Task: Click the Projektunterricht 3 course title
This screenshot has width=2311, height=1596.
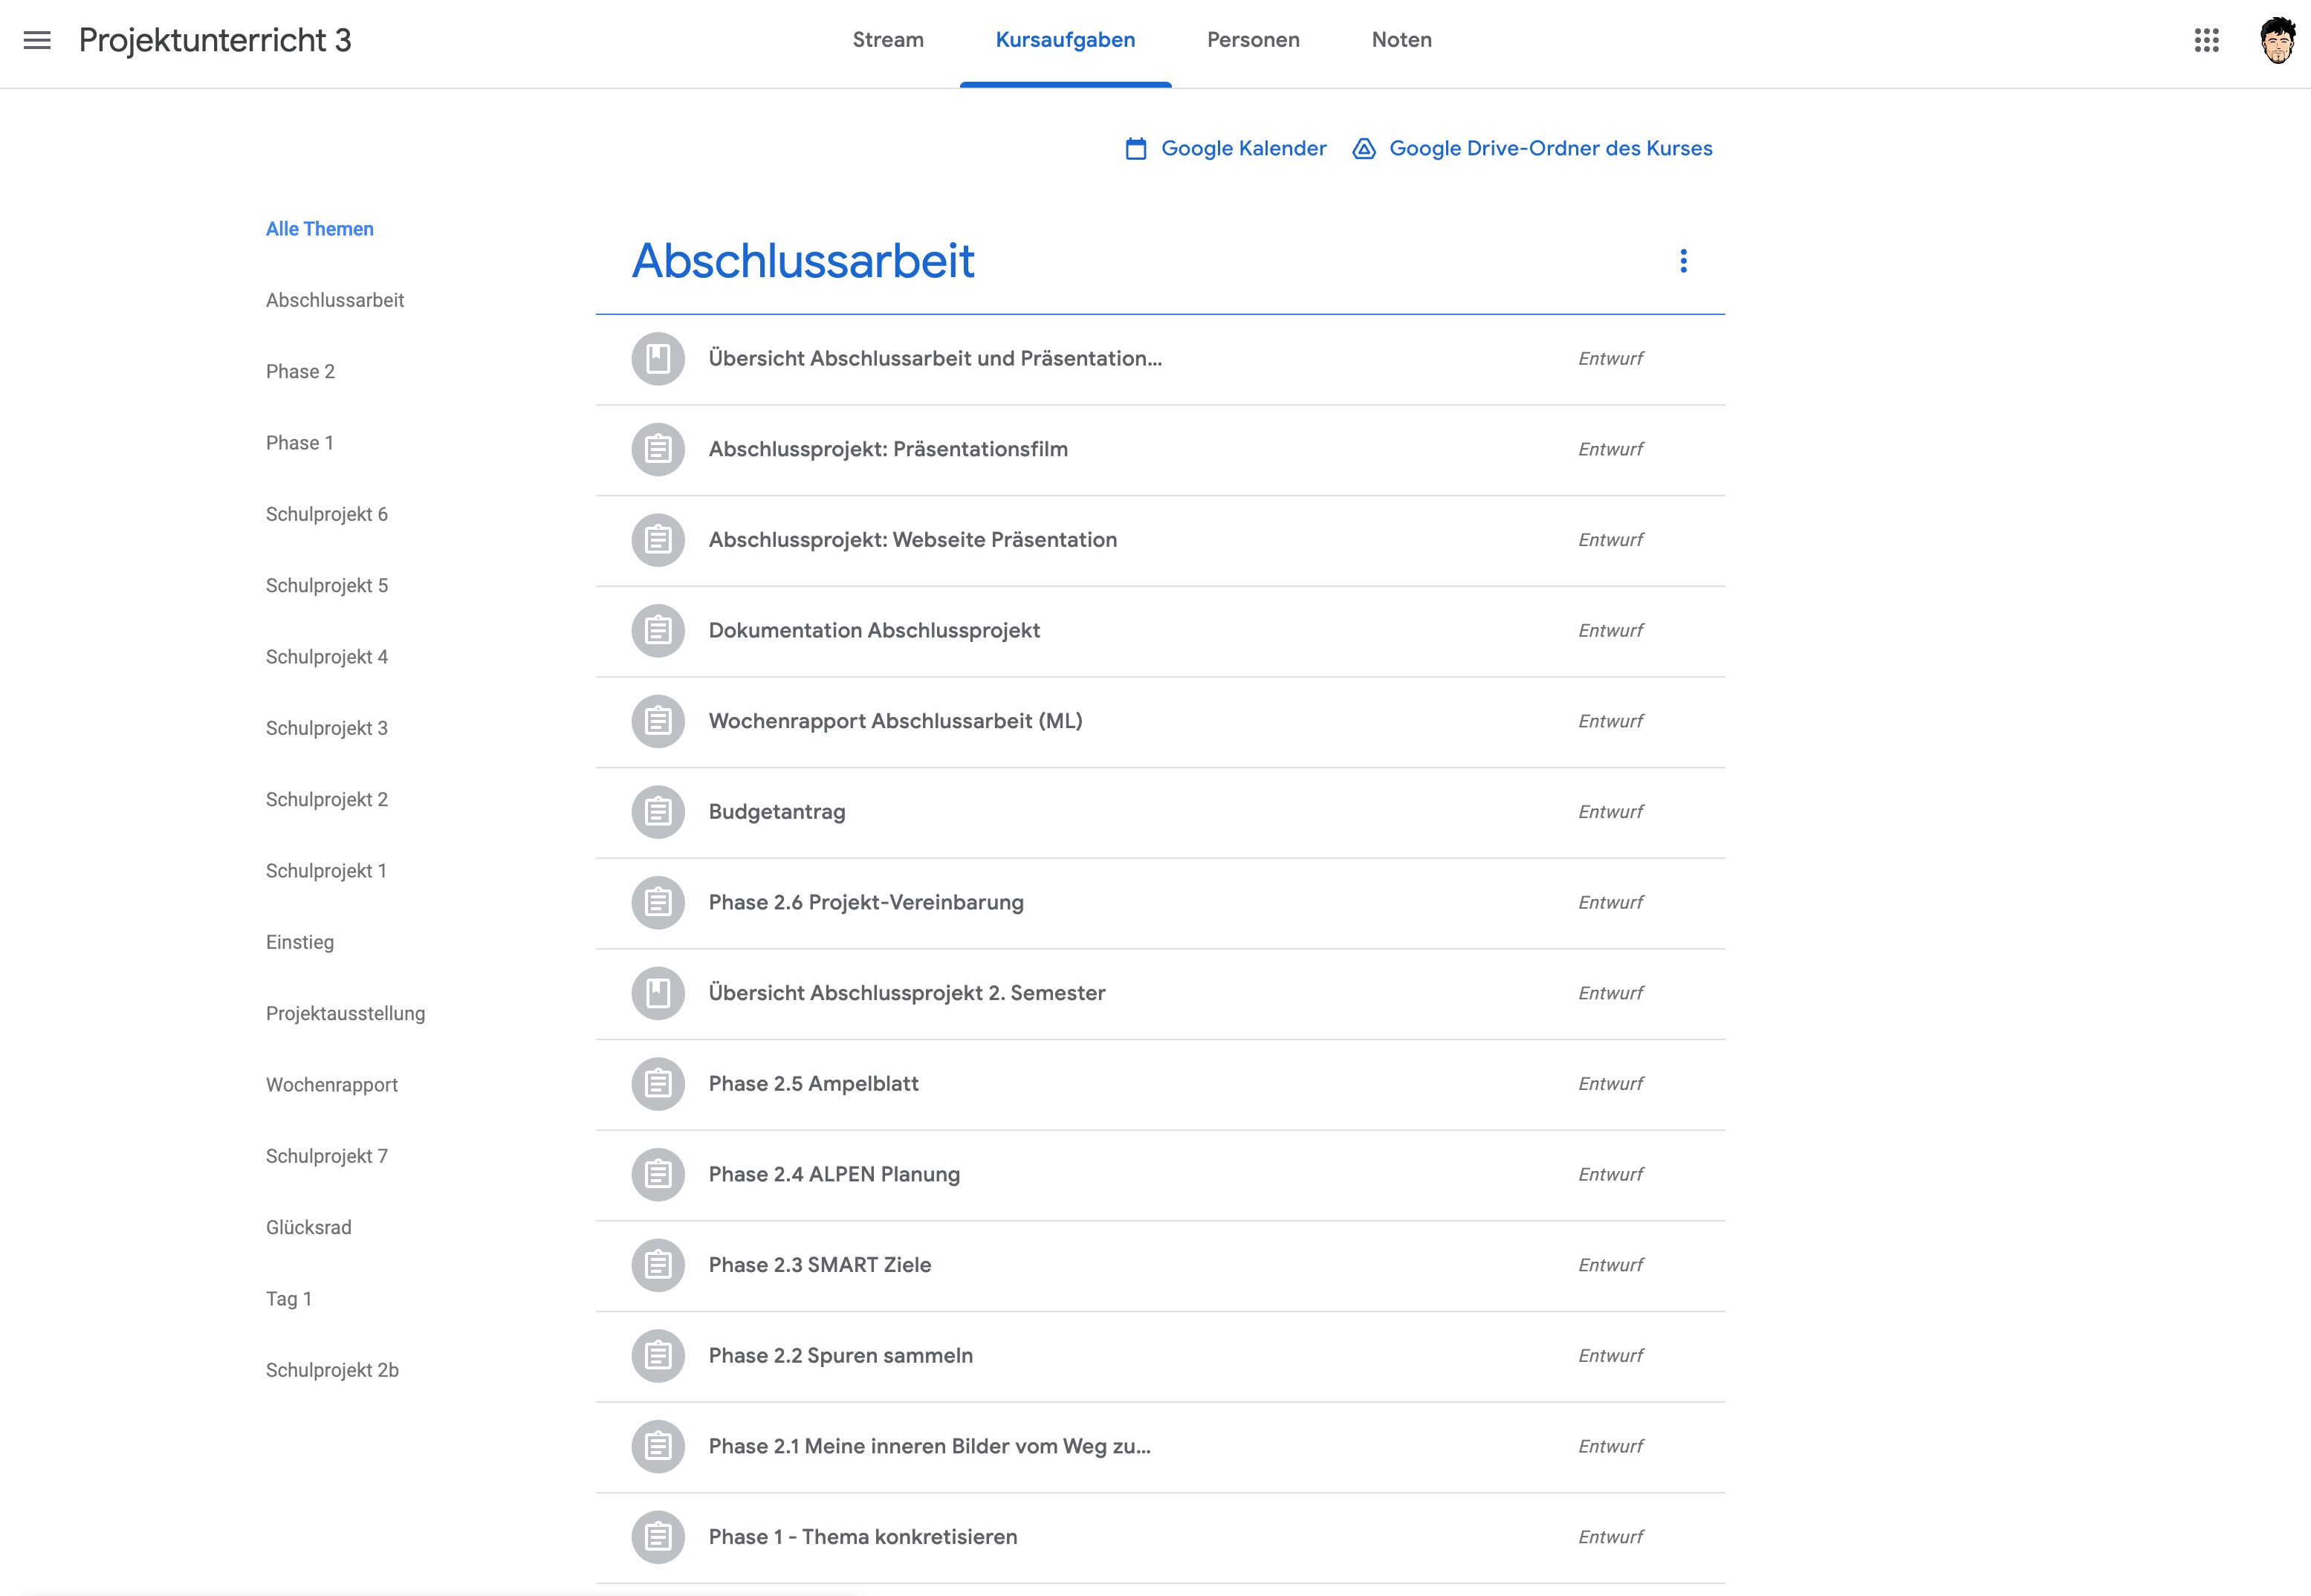Action: 215,40
